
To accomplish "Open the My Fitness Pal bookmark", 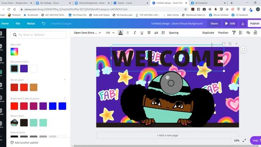I will (x=77, y=15).
